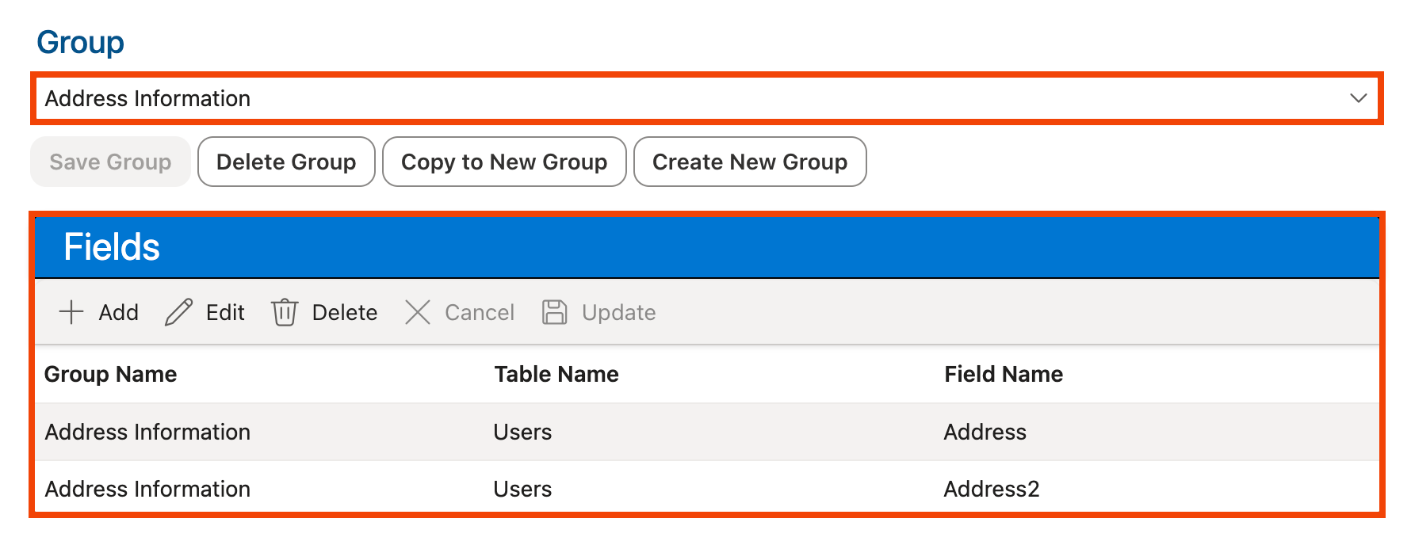Sort by the Group Name column header

[x=111, y=374]
